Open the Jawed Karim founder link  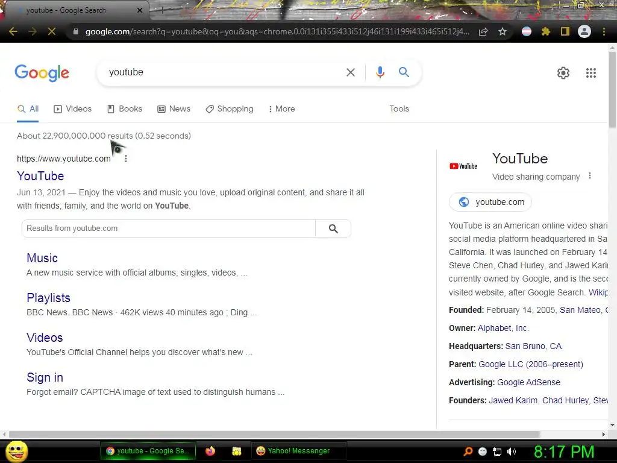point(513,401)
